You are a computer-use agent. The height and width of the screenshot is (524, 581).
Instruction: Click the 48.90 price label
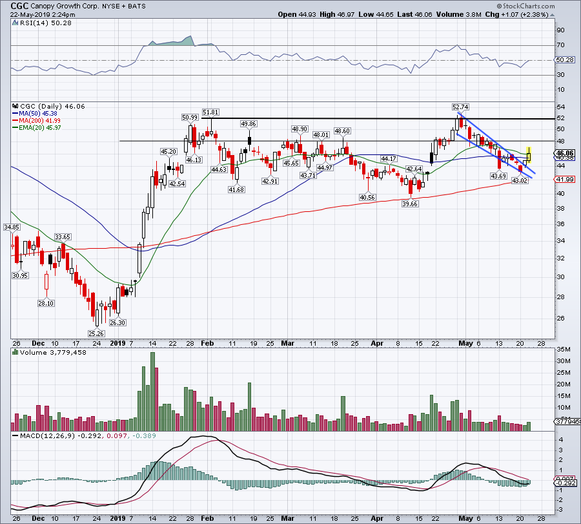300,129
